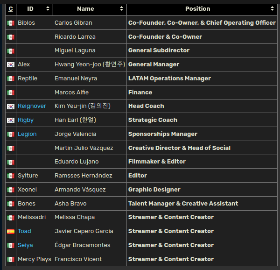
Task: Sort table by Position column arrows
Action: (272, 8)
